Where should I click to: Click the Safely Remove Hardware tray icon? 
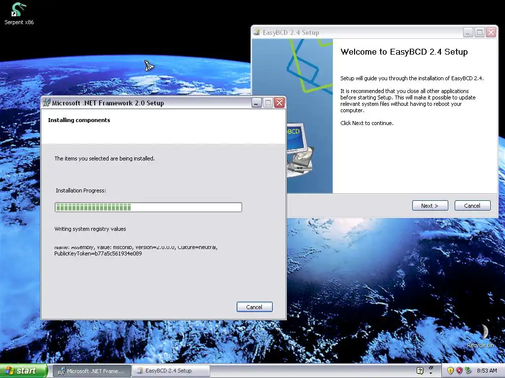pos(468,371)
